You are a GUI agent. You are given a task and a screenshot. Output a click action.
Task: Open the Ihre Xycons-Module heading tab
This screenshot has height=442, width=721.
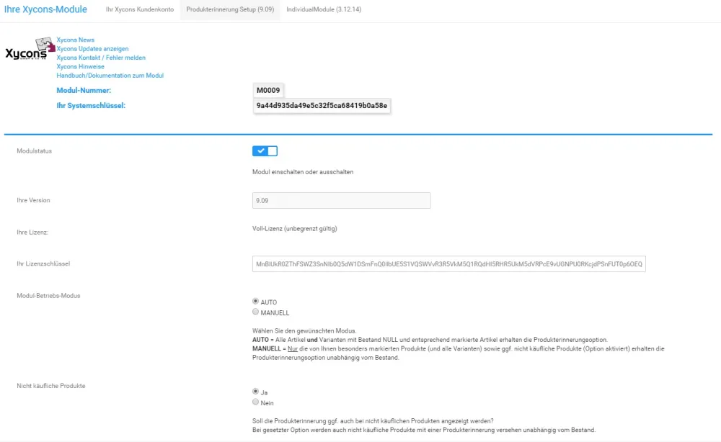[x=45, y=9]
